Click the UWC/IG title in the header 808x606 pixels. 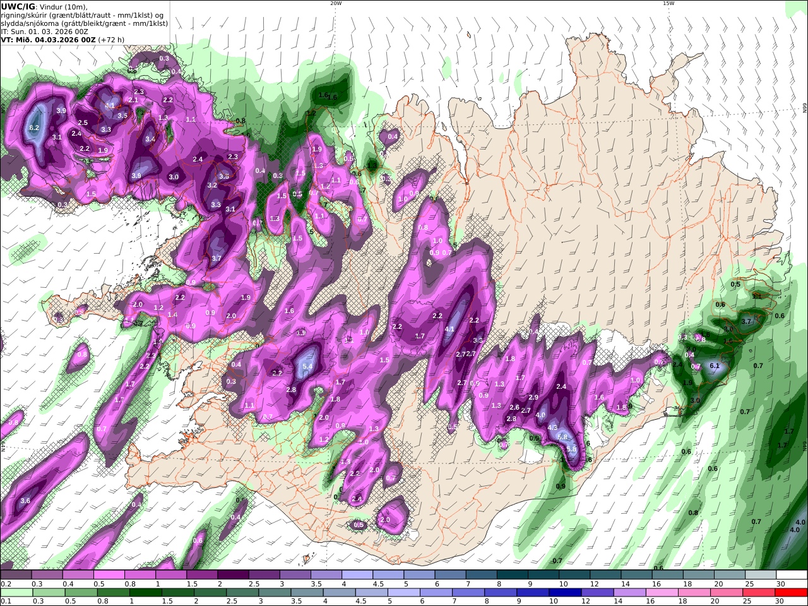tap(18, 6)
